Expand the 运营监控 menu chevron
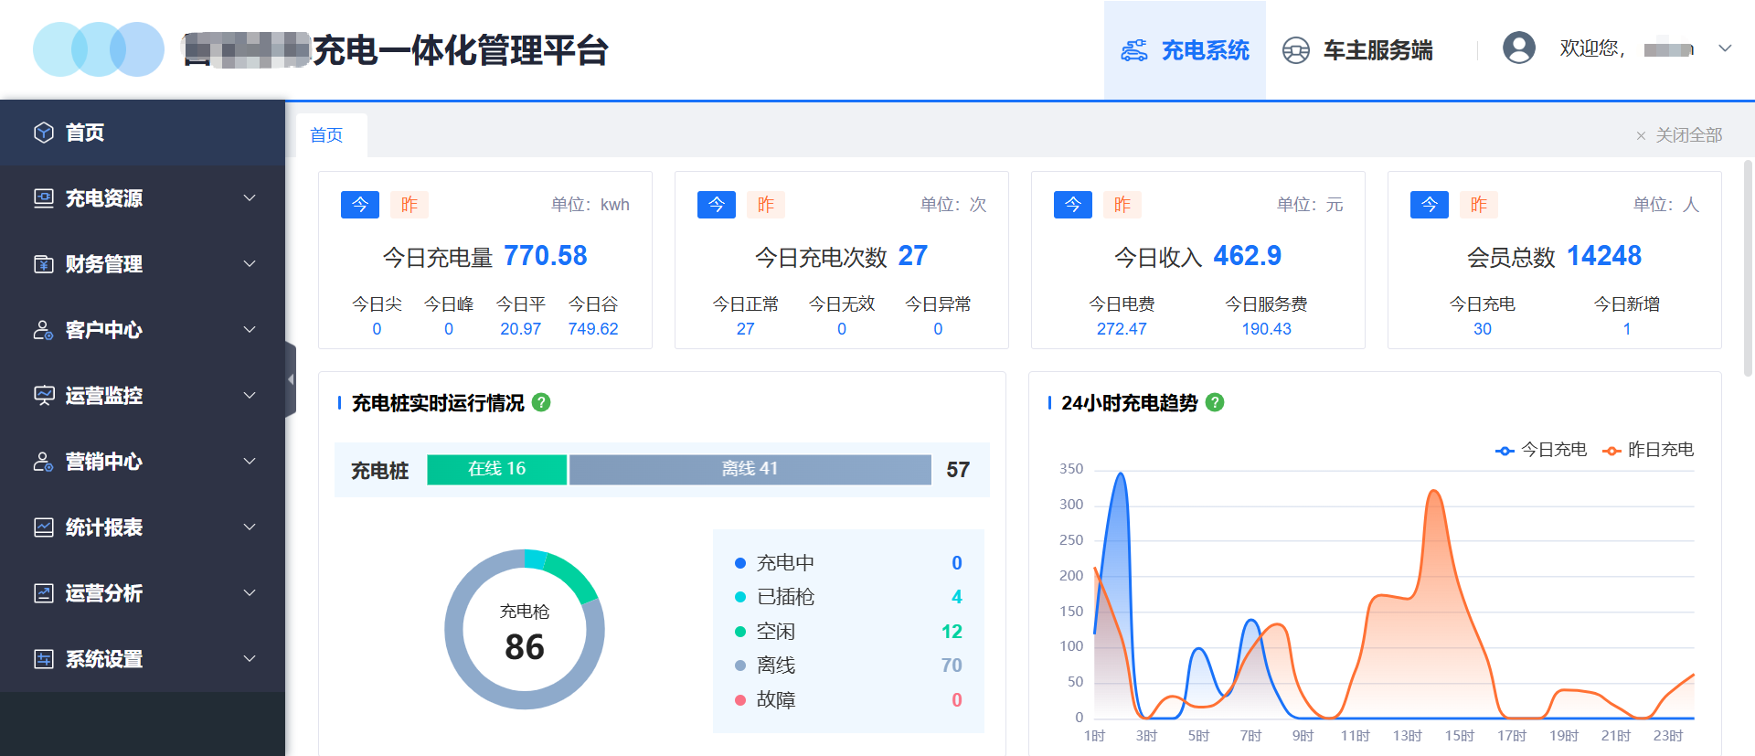1755x756 pixels. [250, 396]
